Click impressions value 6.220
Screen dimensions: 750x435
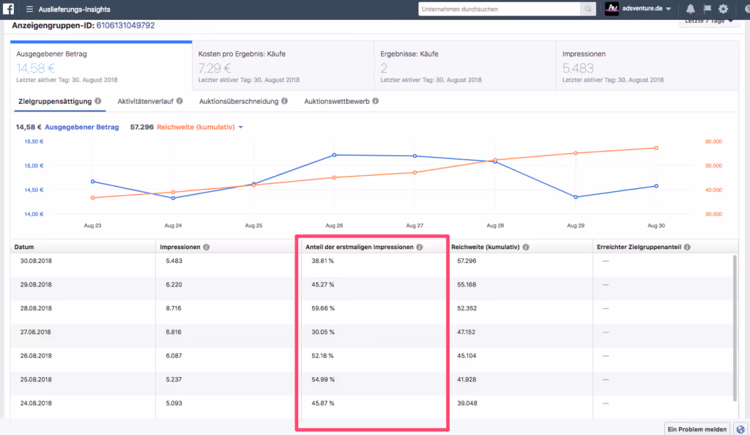[174, 284]
